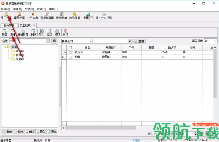The image size is (219, 142).
Task: Select the cell 李倩 in the table
Action: (87, 57)
